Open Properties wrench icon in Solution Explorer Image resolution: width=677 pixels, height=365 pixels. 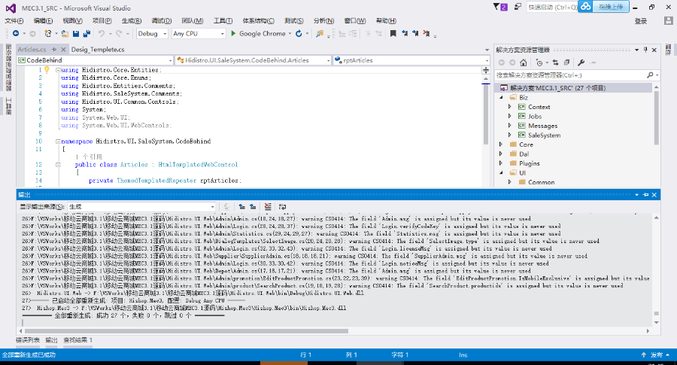pyautogui.click(x=581, y=62)
